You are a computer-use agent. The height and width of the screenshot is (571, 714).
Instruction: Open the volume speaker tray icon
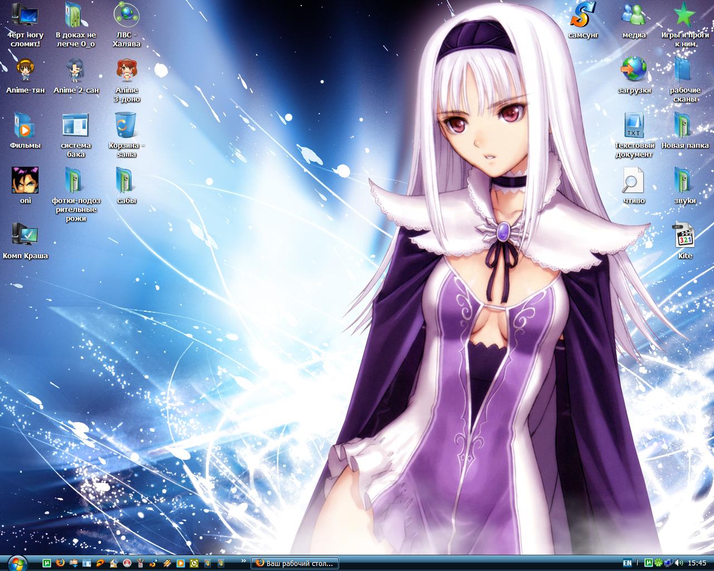pyautogui.click(x=679, y=563)
